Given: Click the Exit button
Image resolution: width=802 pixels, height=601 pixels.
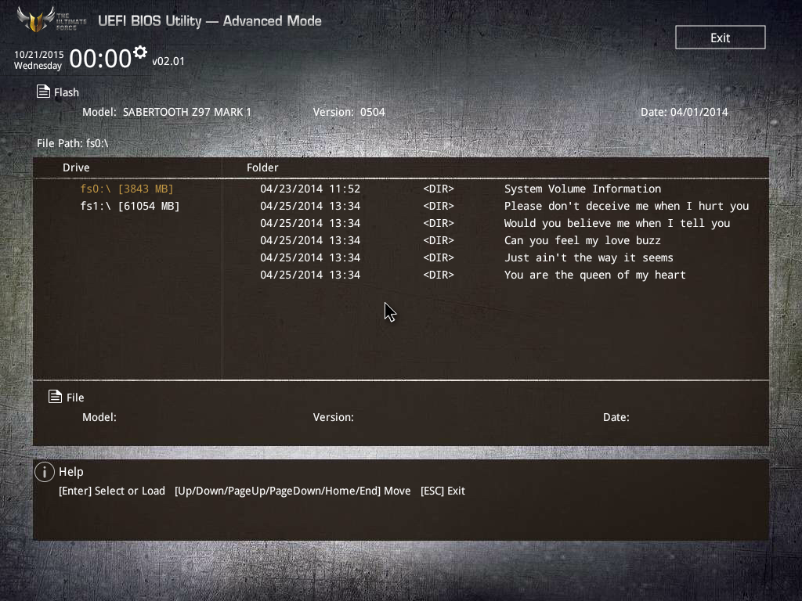Looking at the screenshot, I should click(721, 38).
